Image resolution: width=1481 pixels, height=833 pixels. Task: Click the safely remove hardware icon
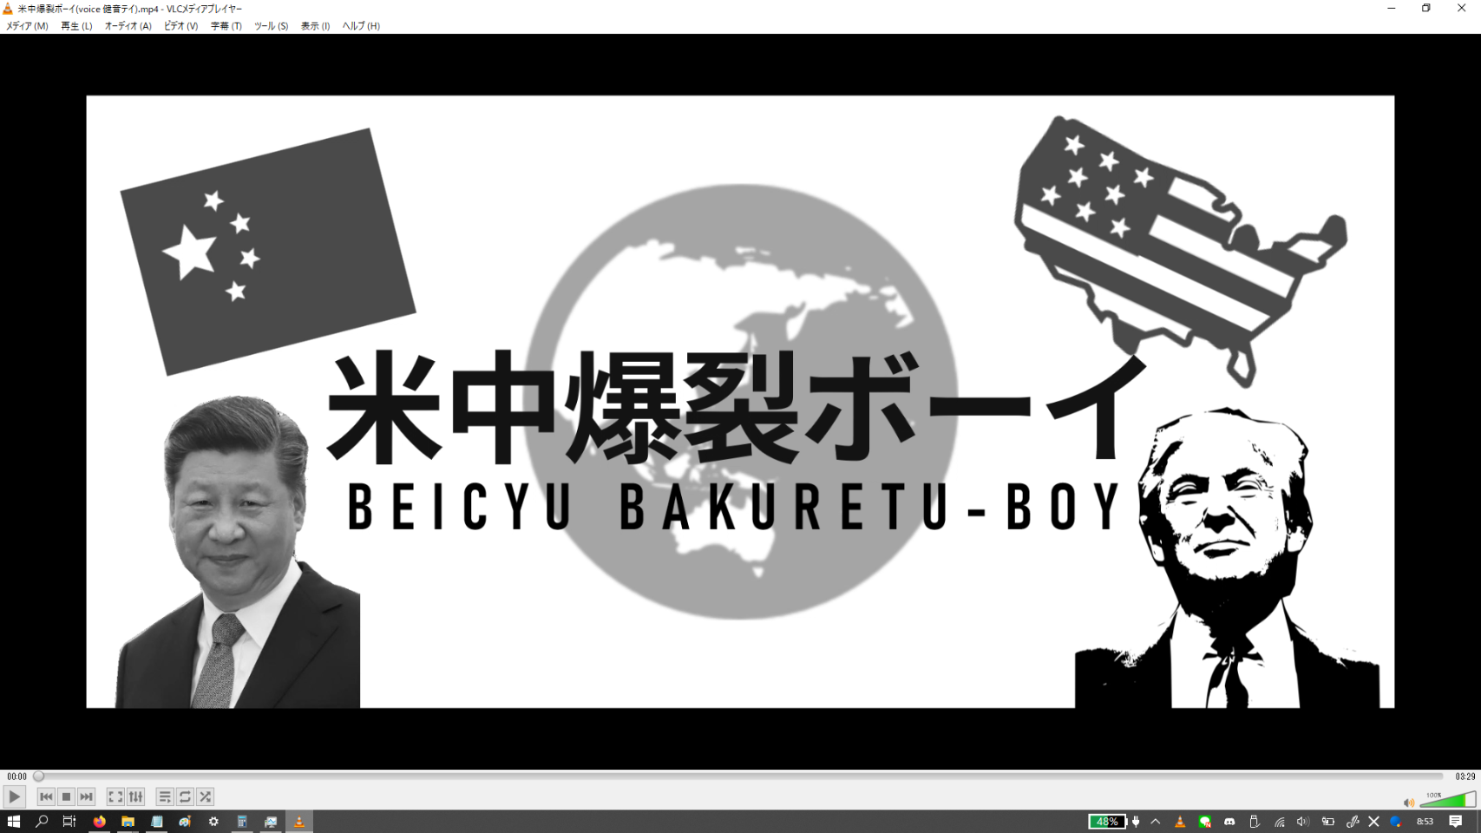[x=1255, y=822]
